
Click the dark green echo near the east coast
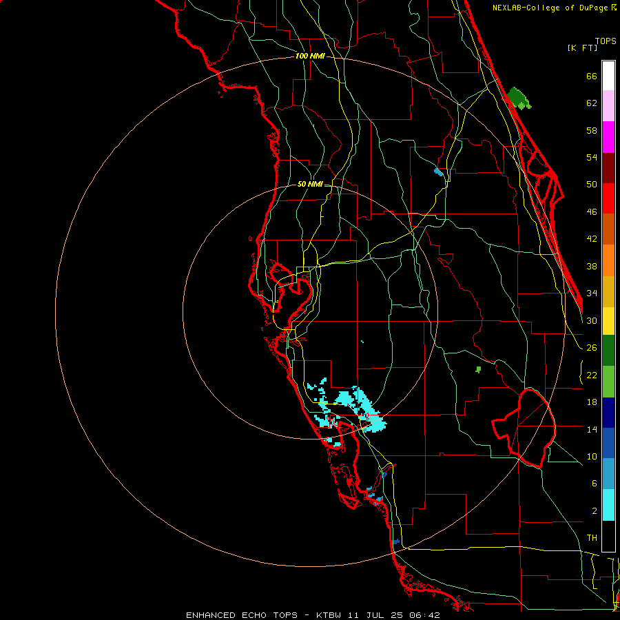(518, 98)
